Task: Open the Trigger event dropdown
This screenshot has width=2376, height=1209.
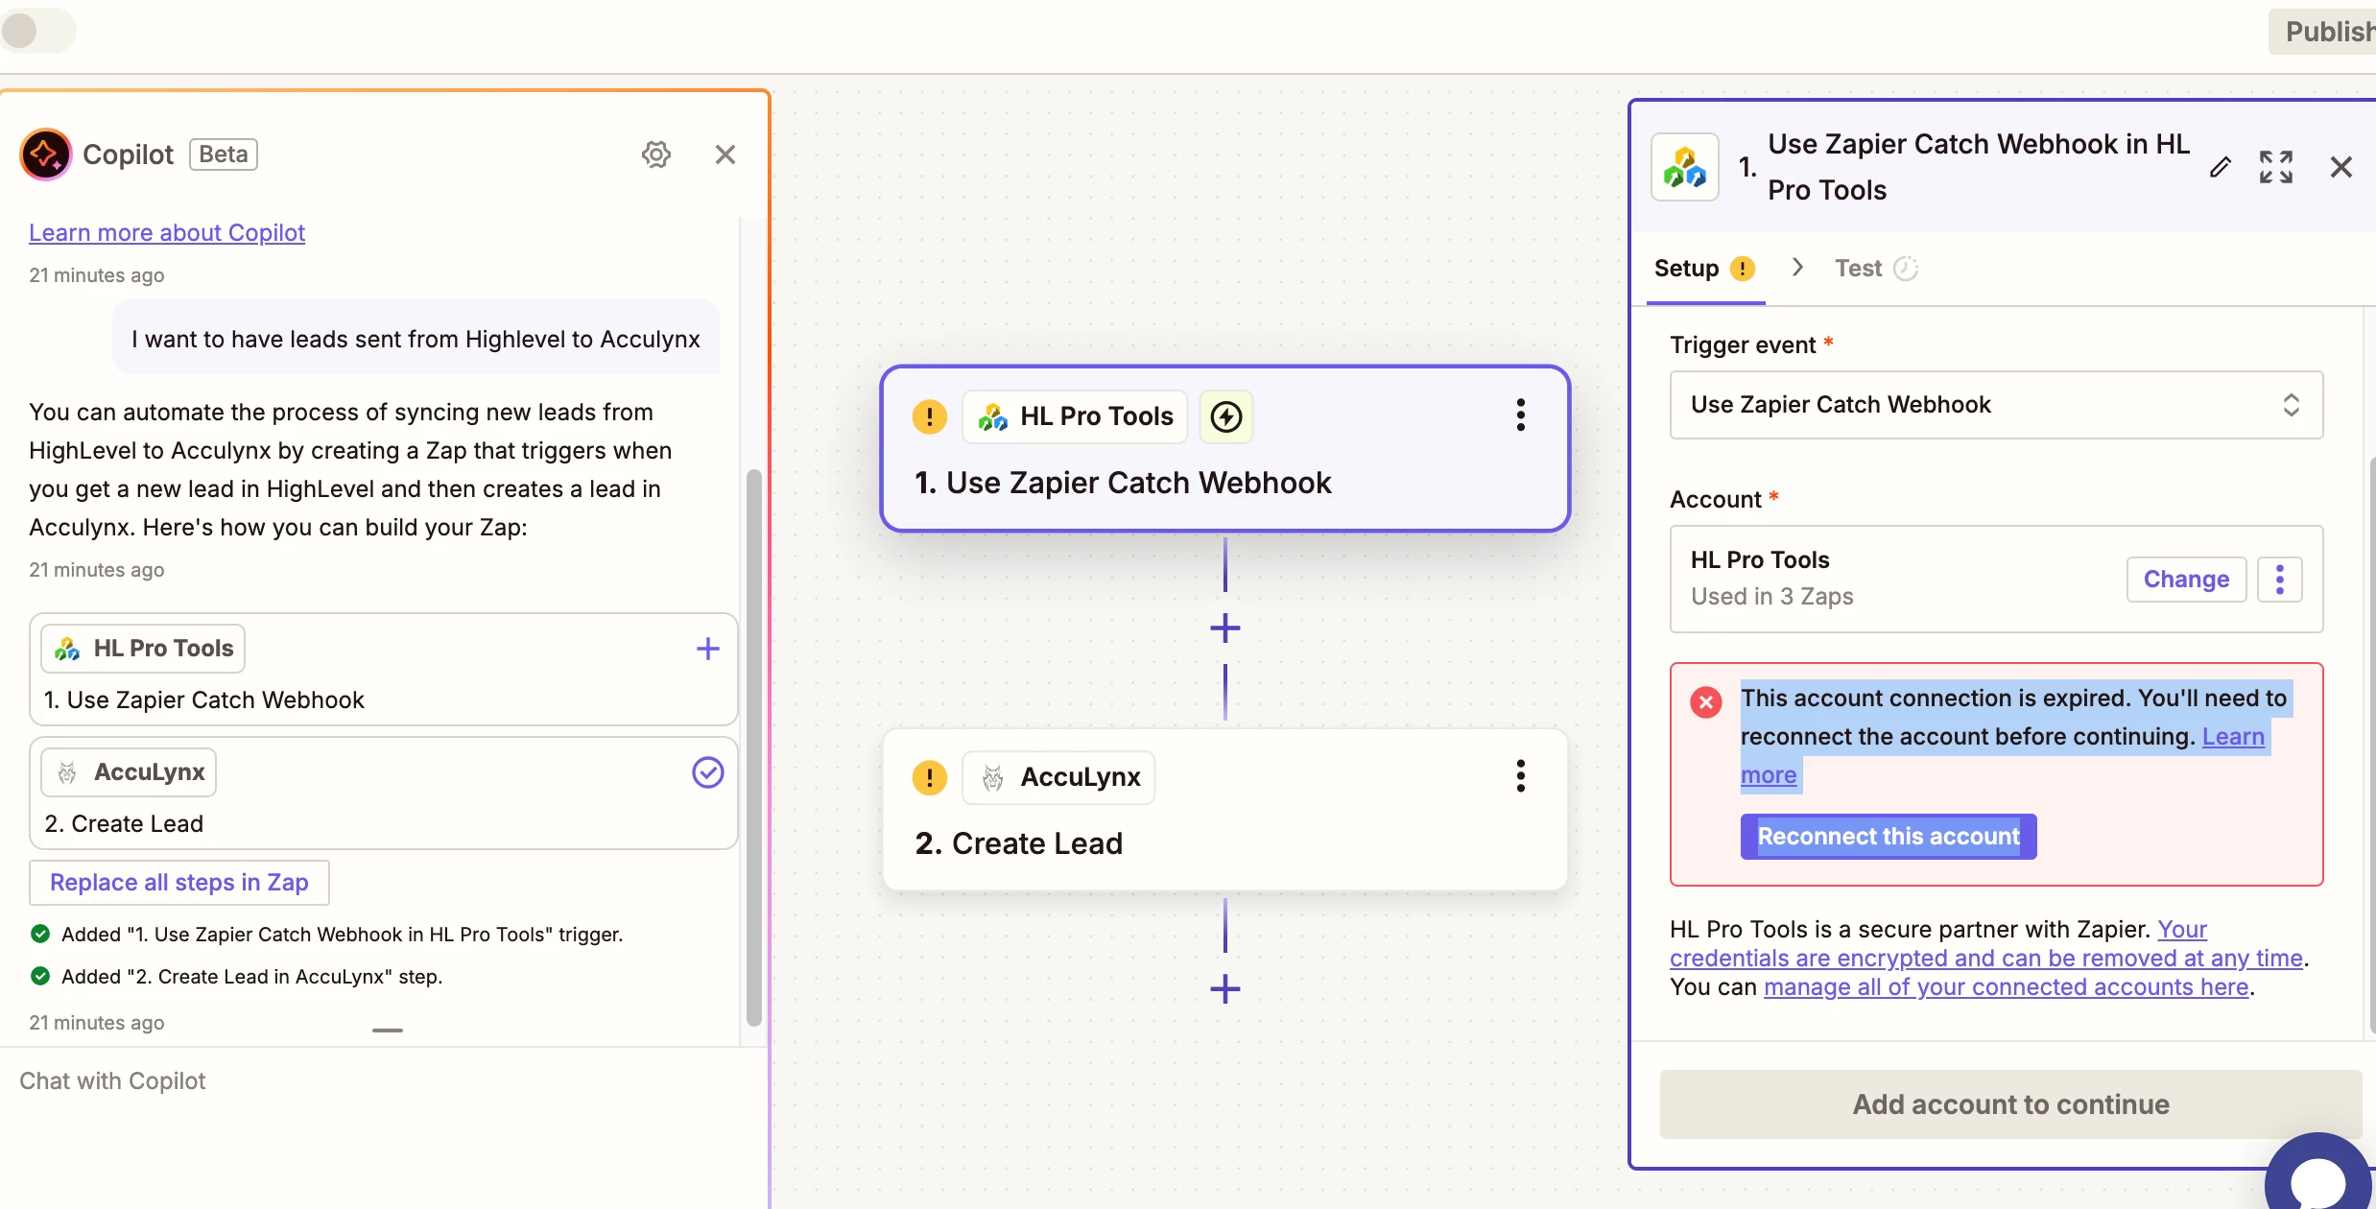Action: click(x=1996, y=405)
